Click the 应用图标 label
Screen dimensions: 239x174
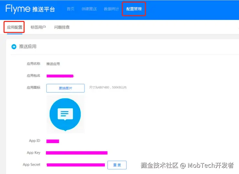tap(34, 87)
